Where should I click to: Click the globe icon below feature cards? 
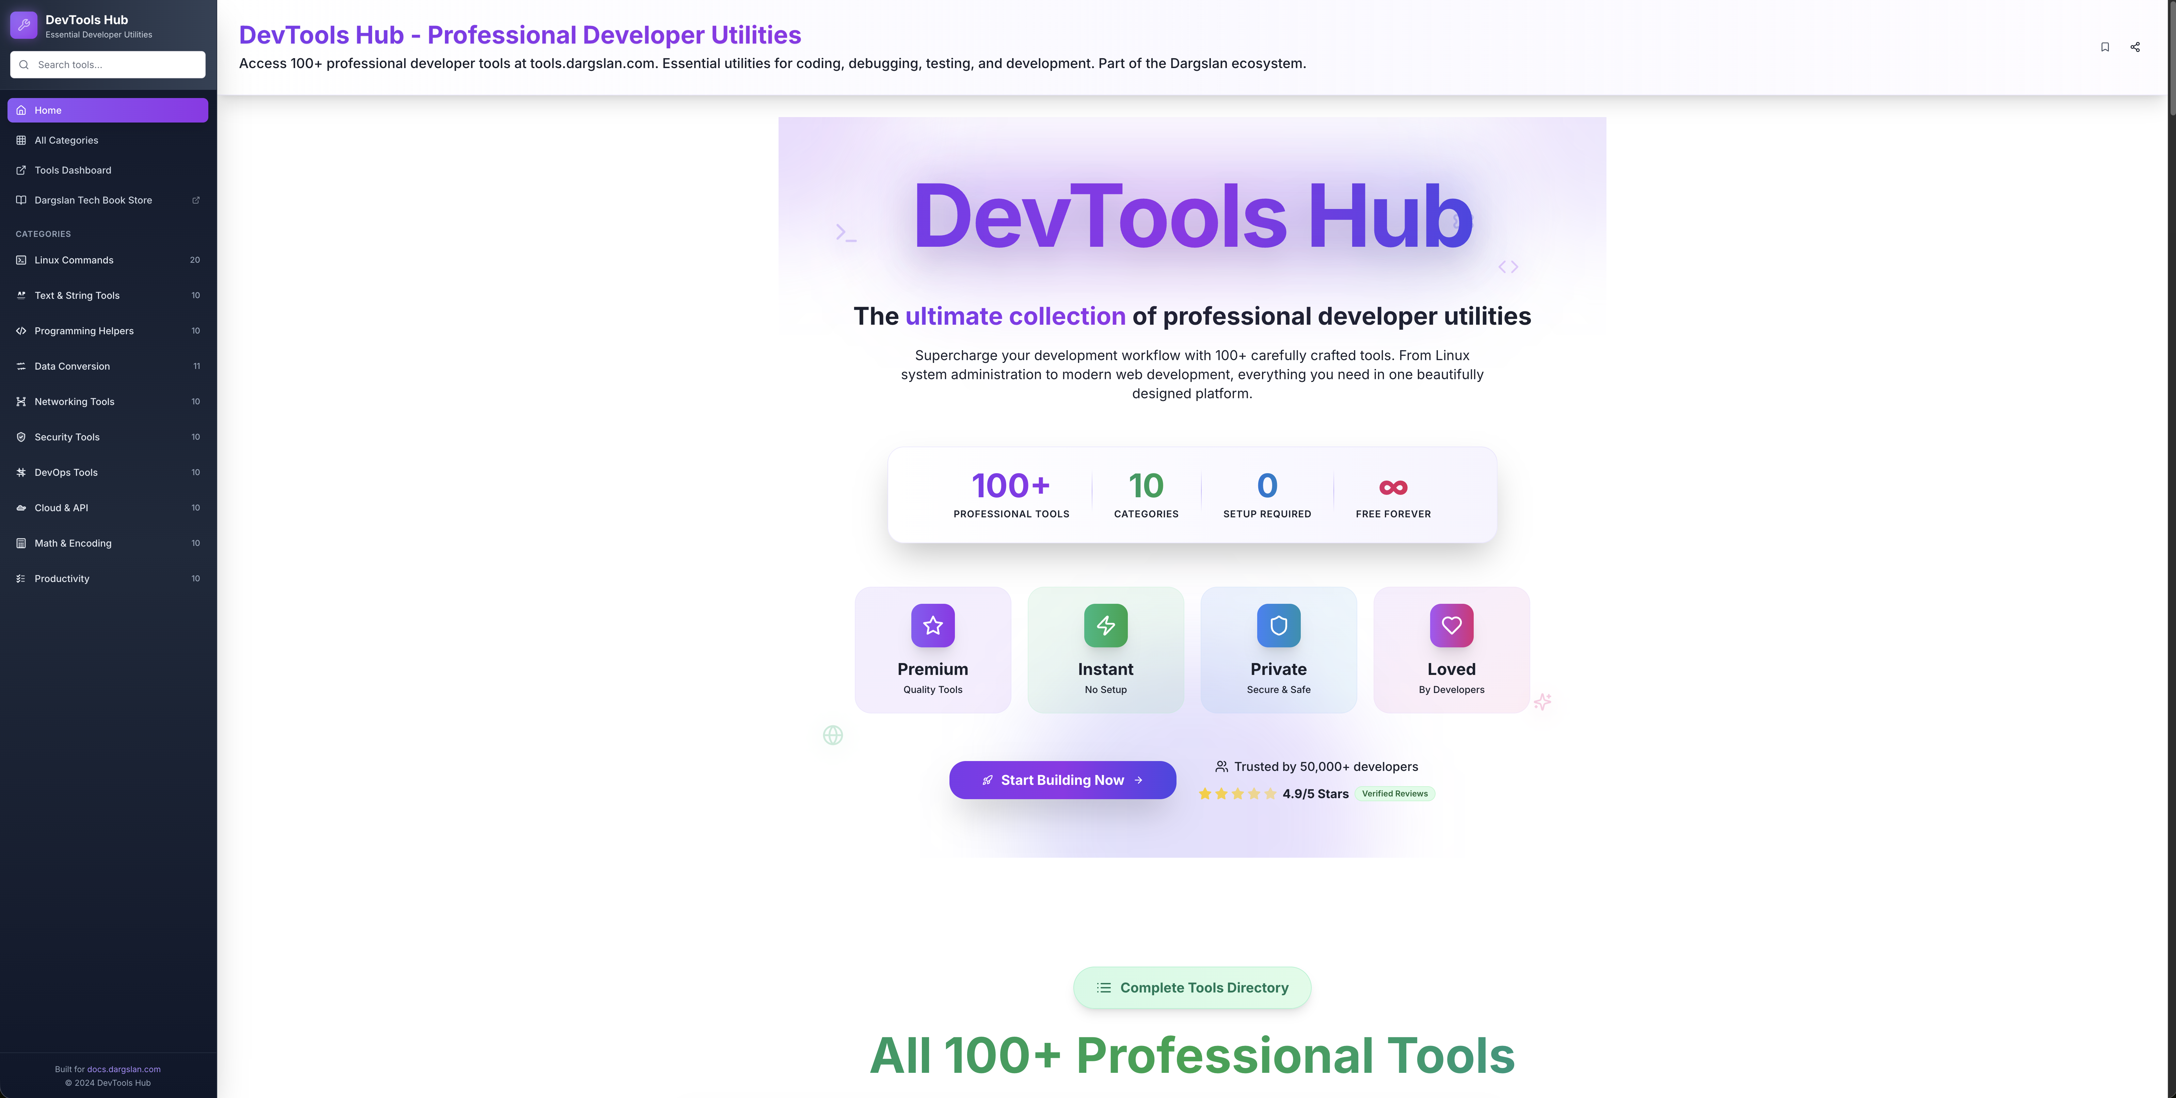click(833, 735)
